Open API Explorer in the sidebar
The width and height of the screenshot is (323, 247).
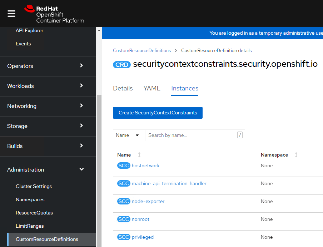coord(29,30)
